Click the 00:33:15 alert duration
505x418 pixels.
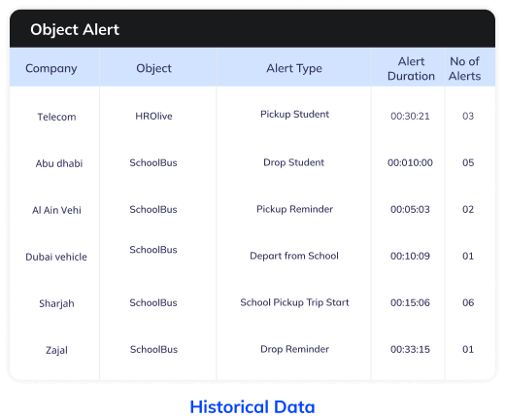[x=410, y=349]
